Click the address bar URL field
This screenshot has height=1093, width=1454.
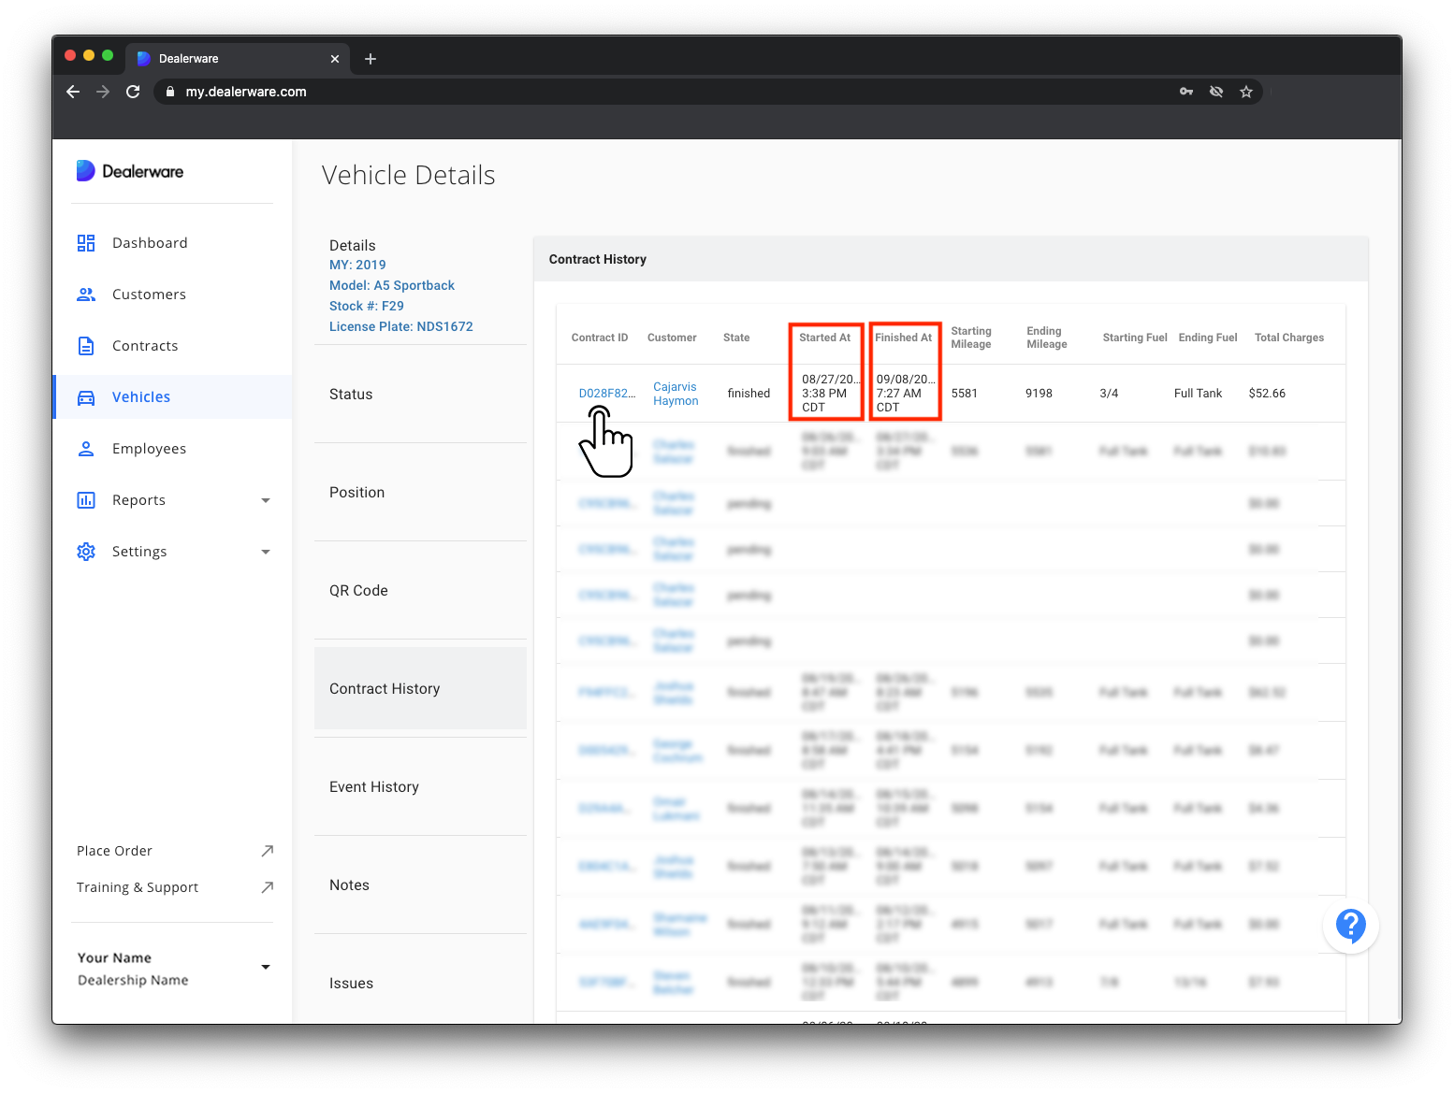(674, 92)
